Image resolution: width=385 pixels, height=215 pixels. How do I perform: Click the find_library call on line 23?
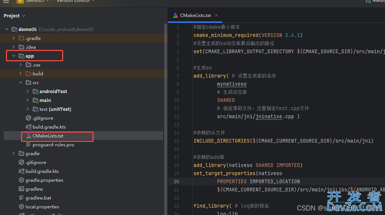(x=211, y=206)
